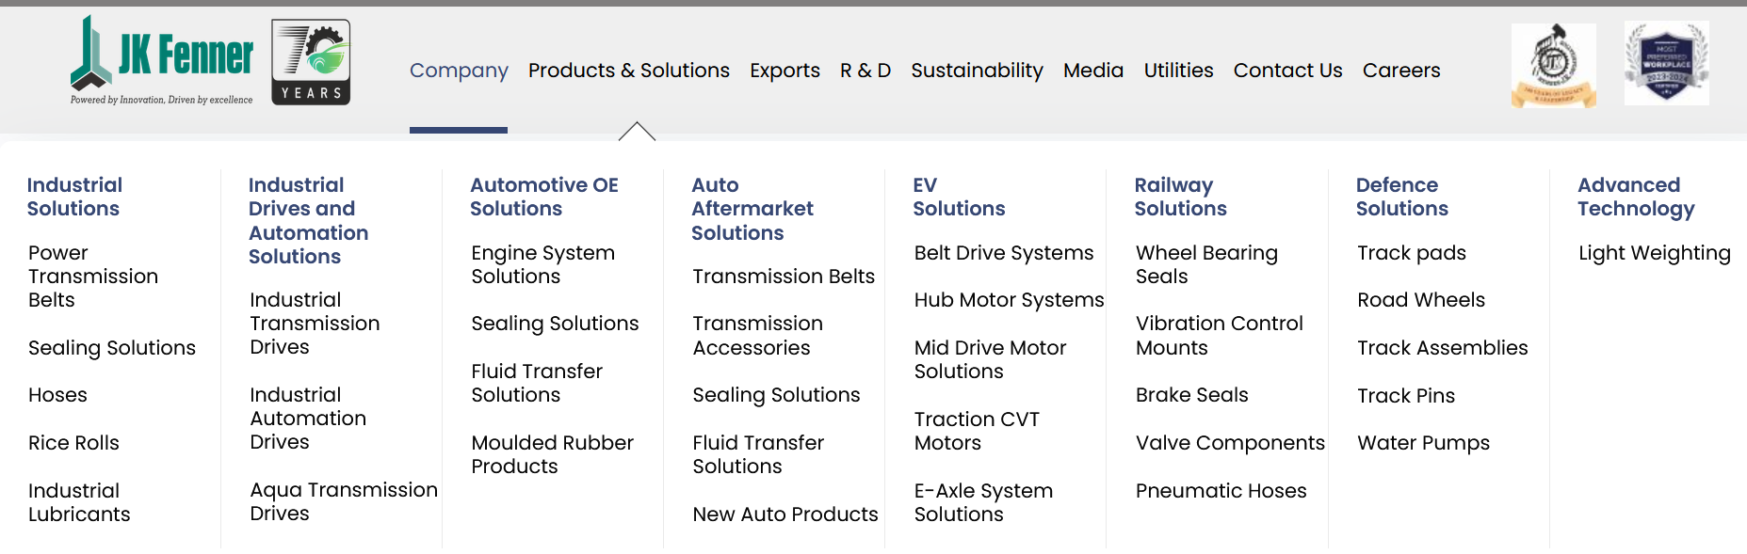Image resolution: width=1747 pixels, height=554 pixels.
Task: Choose Engine System Solutions
Action: pos(543,264)
